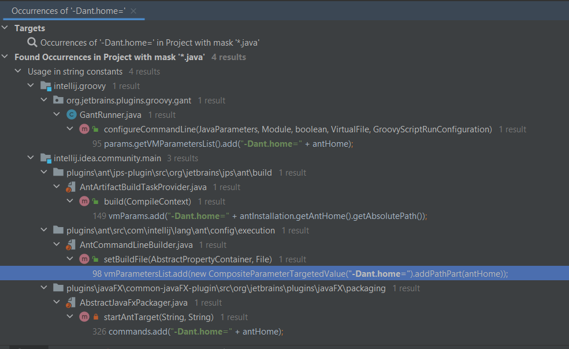Screen dimensions: 569x349
Task: Click public access icon beside setBuildFile
Action: [x=95, y=259]
